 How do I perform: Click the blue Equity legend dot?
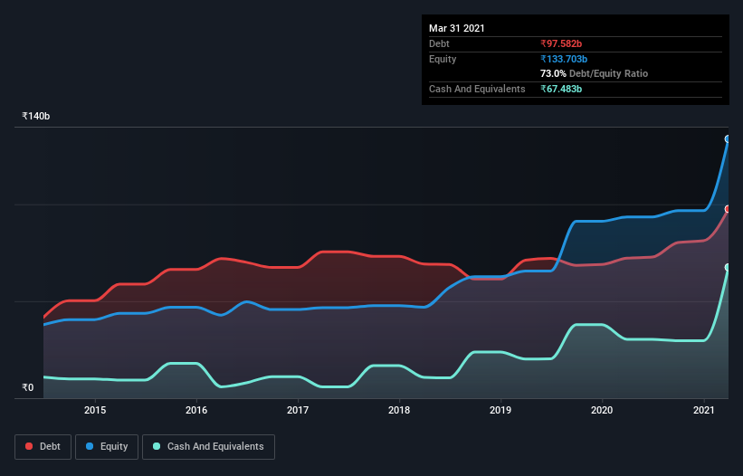coord(90,446)
